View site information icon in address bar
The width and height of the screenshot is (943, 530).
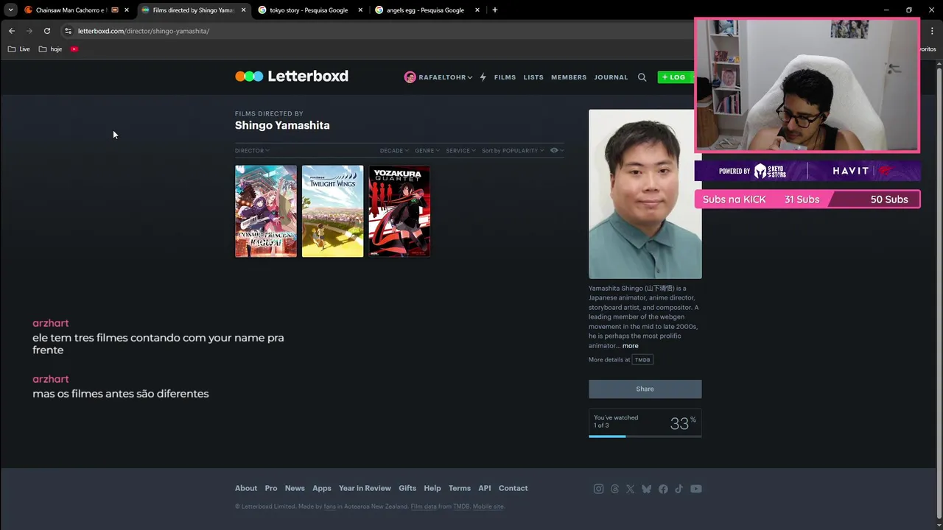click(68, 31)
